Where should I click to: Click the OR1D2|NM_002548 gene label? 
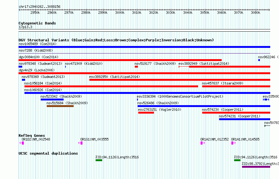(x=36, y=139)
